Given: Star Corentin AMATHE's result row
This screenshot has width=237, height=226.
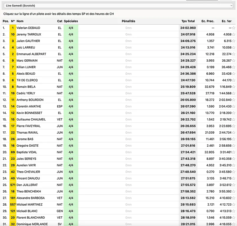Looking at the screenshot, I should tap(233, 106).
